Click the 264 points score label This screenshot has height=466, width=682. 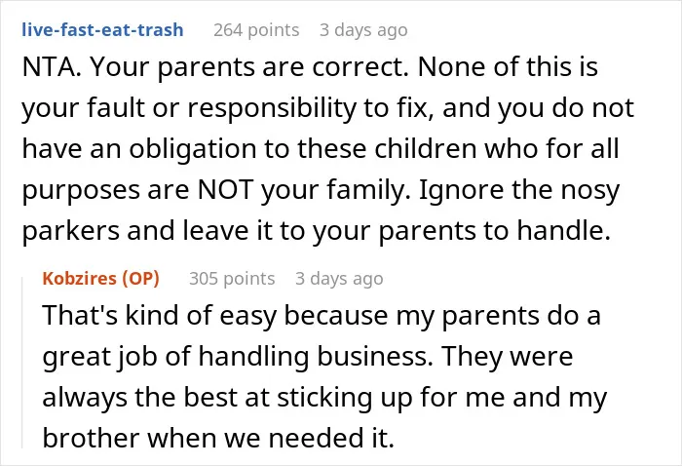point(256,30)
